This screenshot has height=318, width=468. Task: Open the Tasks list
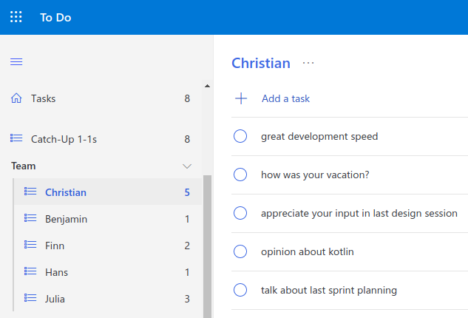click(x=101, y=98)
